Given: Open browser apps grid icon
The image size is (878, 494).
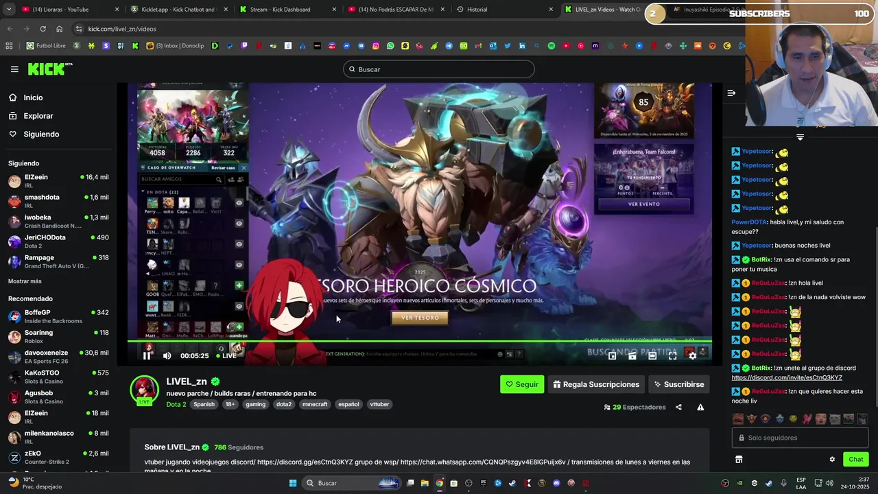Looking at the screenshot, I should [9, 46].
